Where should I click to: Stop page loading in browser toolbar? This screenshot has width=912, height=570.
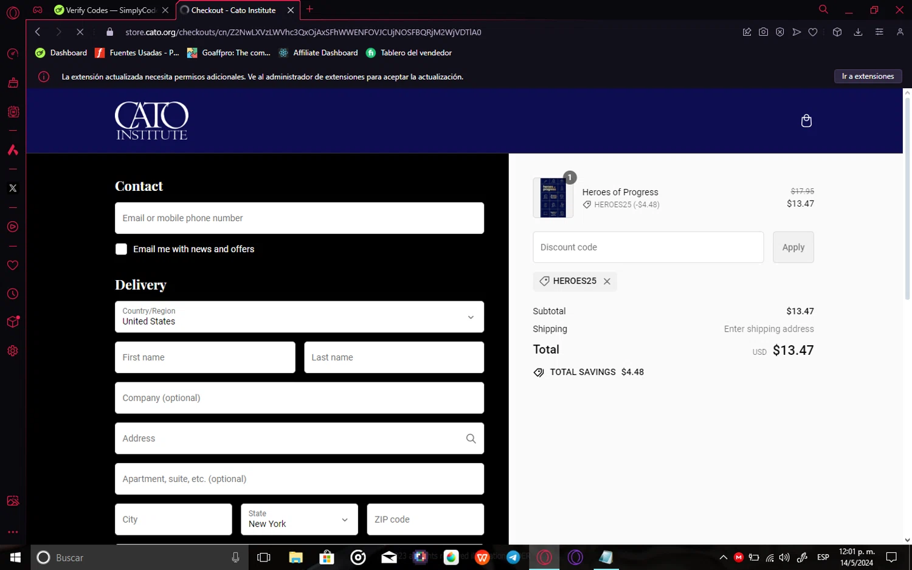click(x=80, y=32)
